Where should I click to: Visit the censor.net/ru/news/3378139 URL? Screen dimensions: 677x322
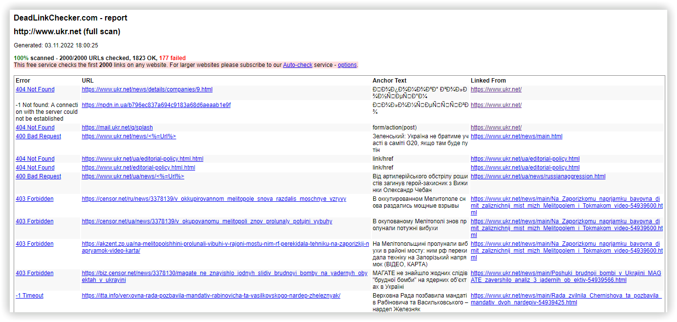(x=214, y=199)
